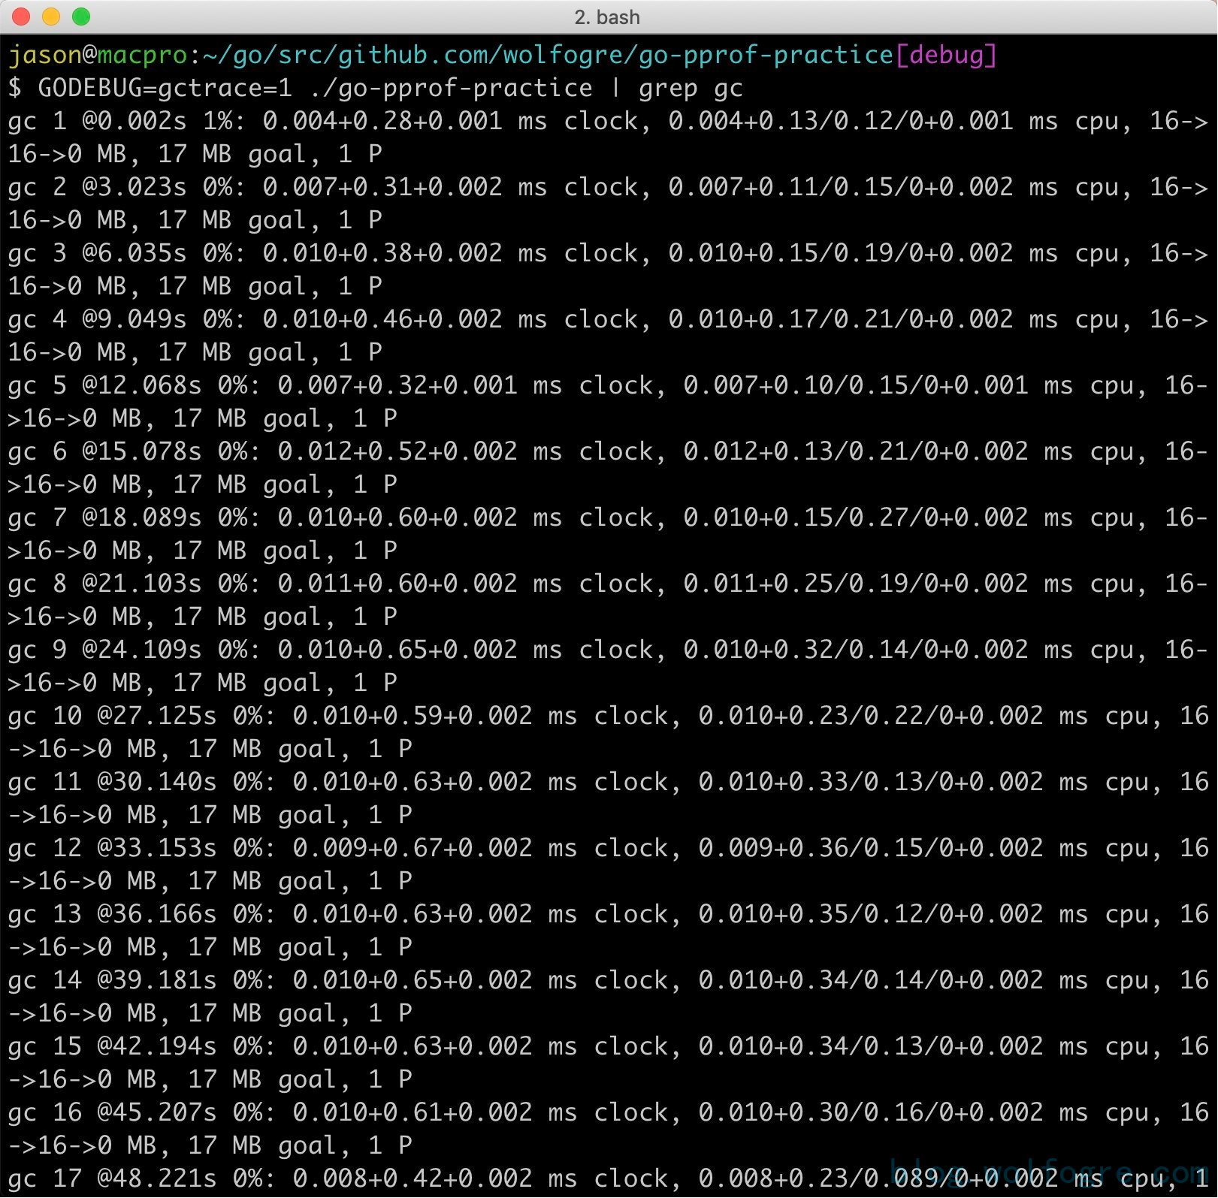Click the @33.153s timestamp on the gc 12 line
This screenshot has width=1218, height=1198.
click(x=157, y=848)
